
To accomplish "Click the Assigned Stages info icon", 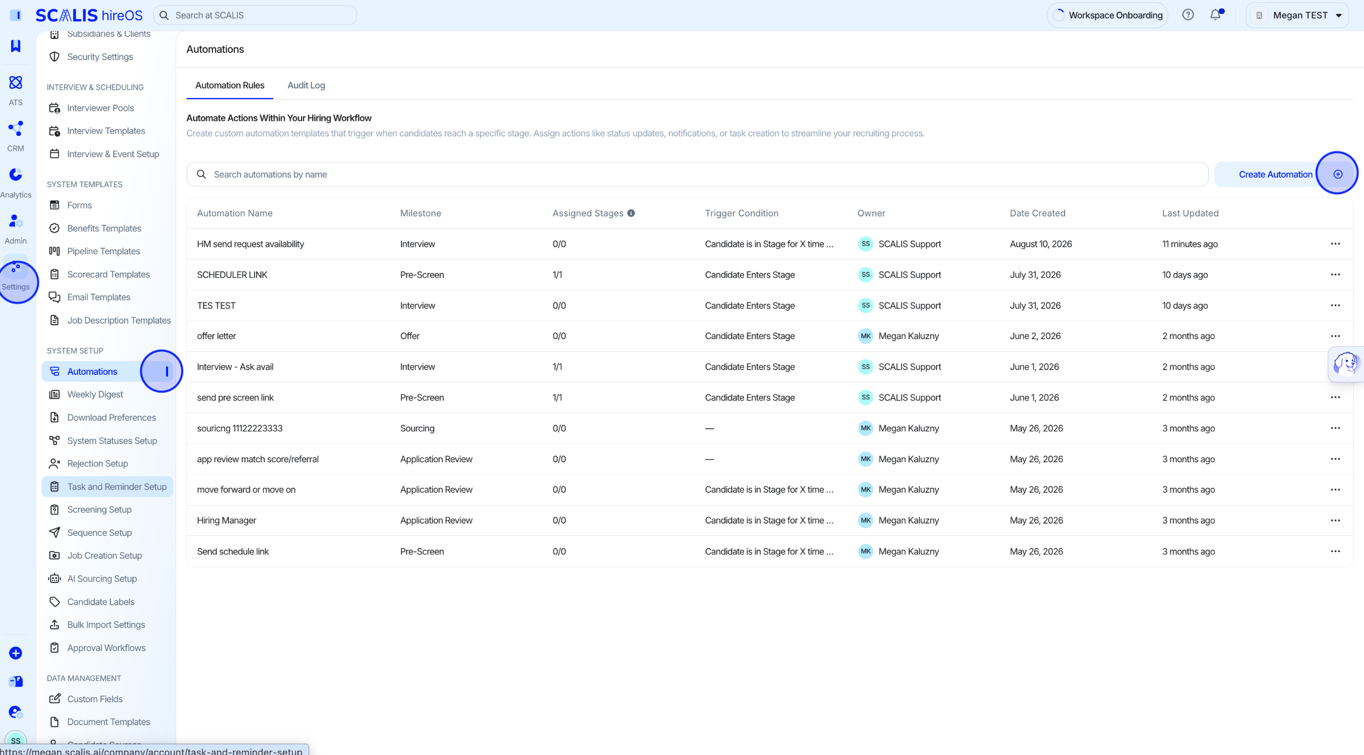I will click(631, 213).
